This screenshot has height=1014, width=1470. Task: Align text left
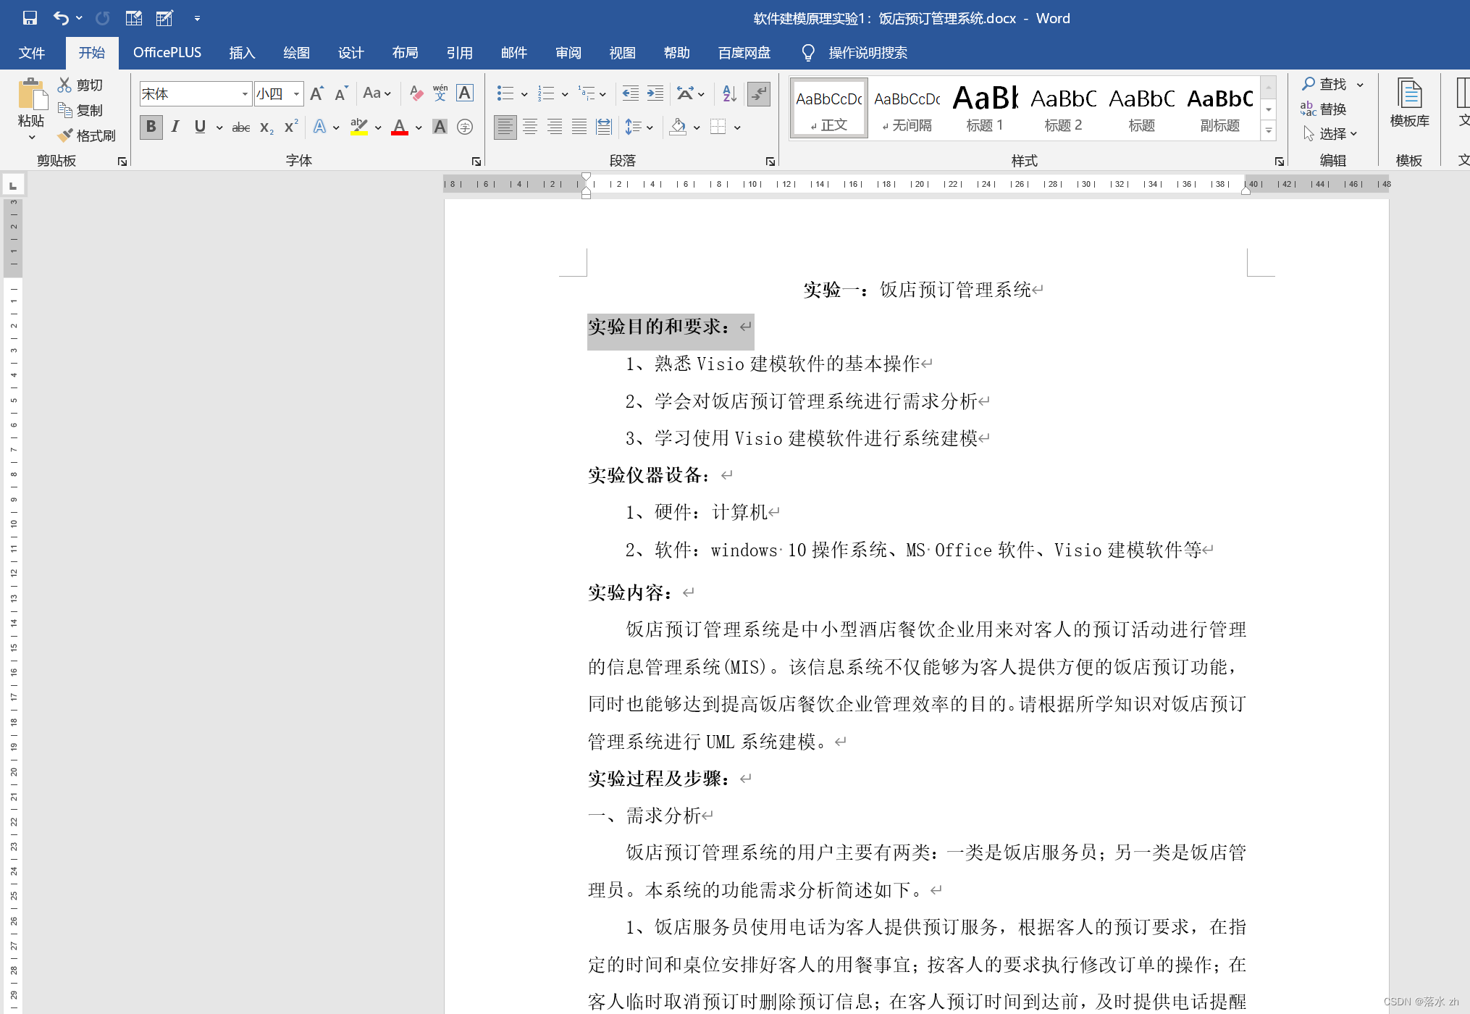[x=505, y=127]
